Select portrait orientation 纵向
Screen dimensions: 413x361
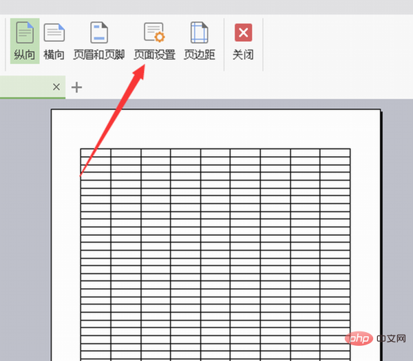(25, 41)
